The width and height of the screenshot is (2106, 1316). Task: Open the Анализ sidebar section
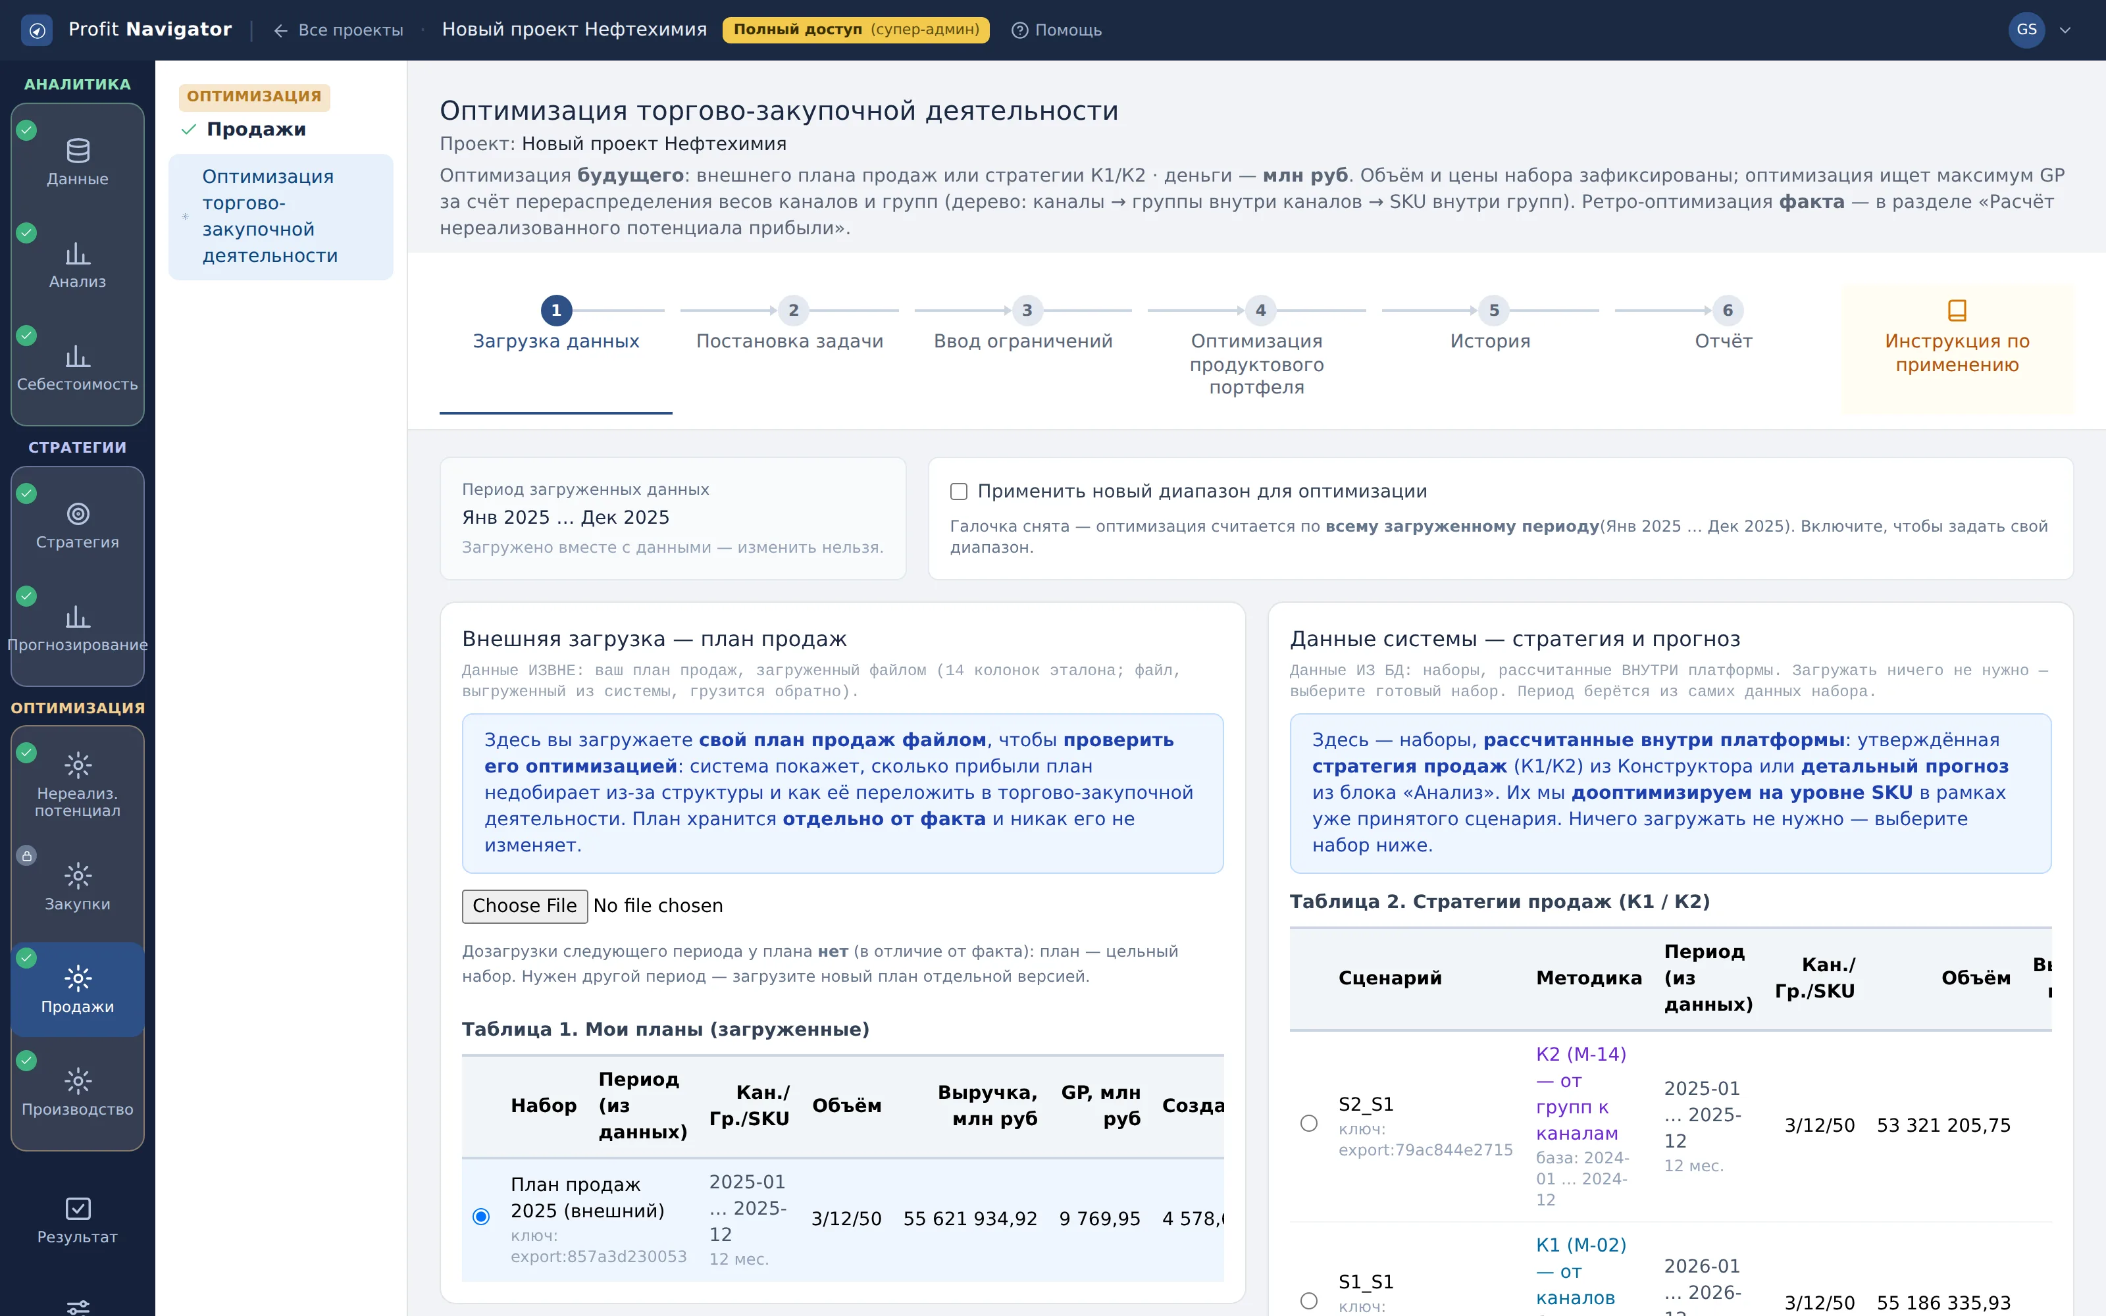[78, 265]
